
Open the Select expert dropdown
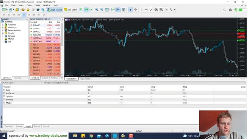point(23,83)
